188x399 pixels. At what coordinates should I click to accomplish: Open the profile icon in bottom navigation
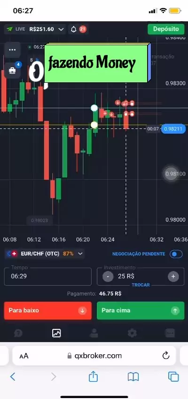[x=94, y=333]
